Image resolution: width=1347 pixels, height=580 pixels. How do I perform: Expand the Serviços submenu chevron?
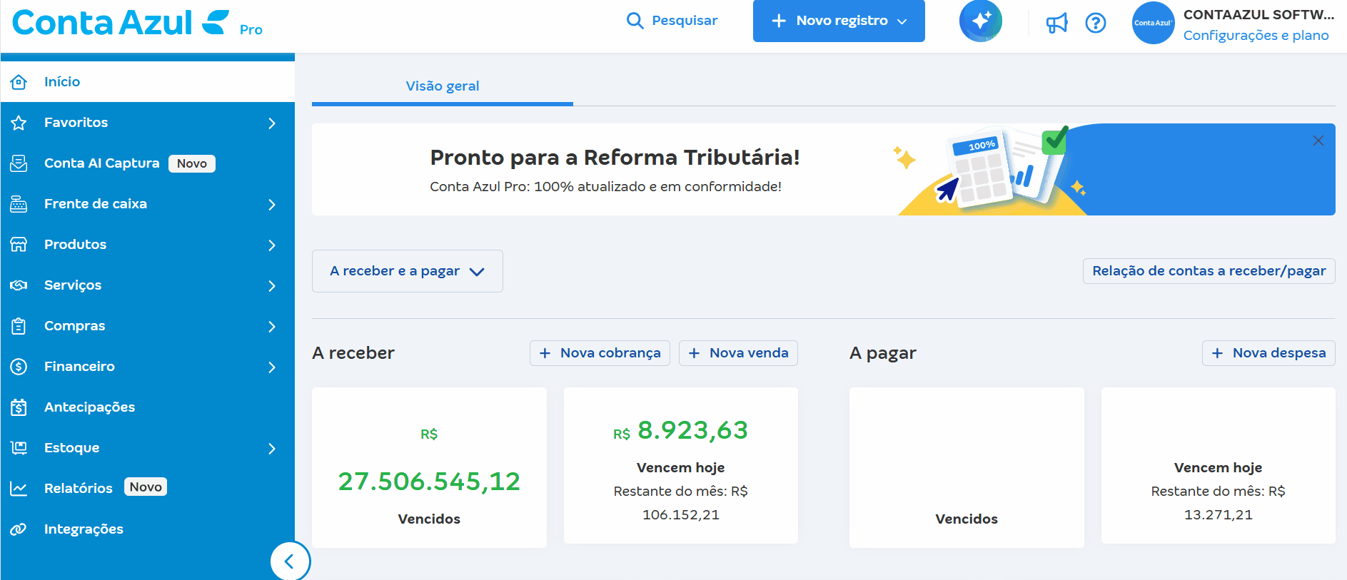[271, 286]
